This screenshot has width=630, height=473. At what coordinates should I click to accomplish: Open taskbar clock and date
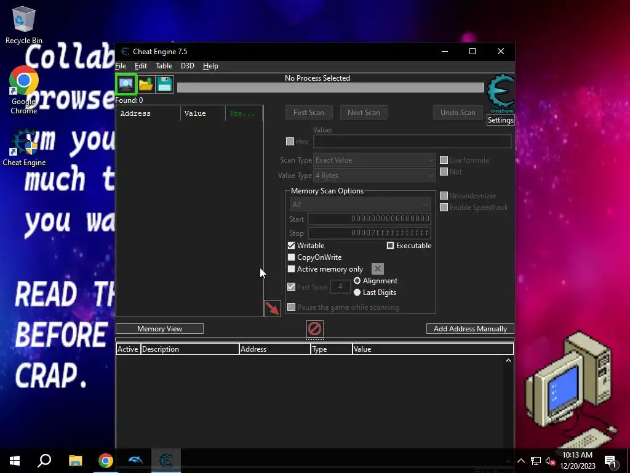[x=577, y=461]
